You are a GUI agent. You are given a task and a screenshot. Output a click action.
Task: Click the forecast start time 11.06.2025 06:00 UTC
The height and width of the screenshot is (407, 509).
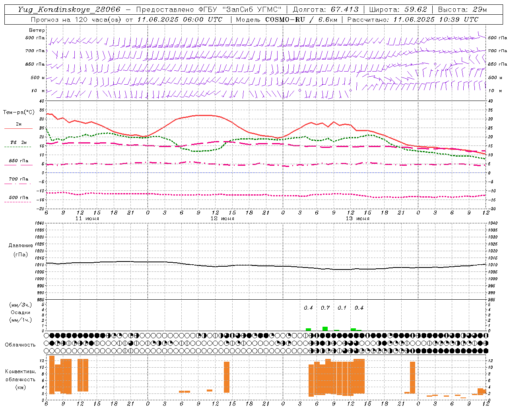[180, 19]
